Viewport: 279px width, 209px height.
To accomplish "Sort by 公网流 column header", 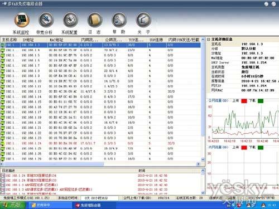I will tap(113, 40).
